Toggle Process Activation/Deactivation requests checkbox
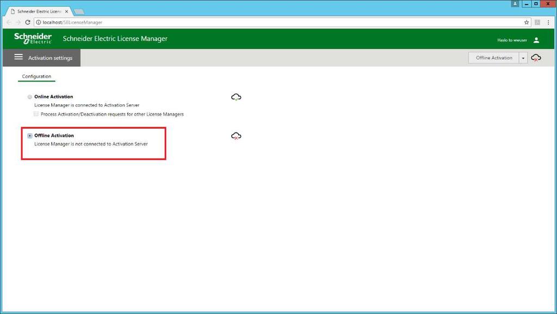This screenshot has height=314, width=557. coord(36,114)
